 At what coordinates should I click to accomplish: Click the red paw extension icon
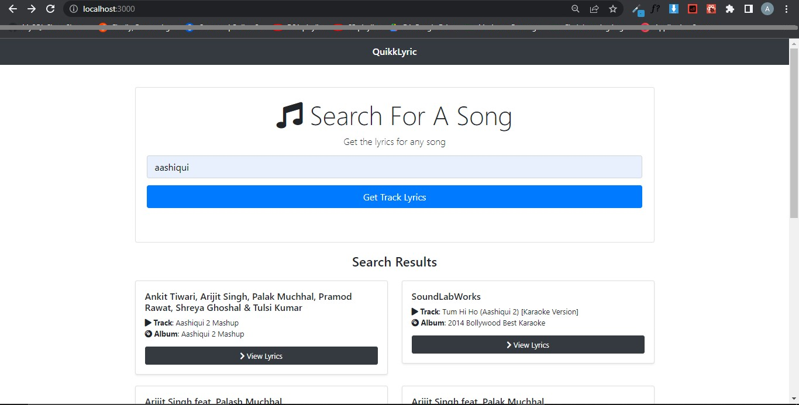(x=710, y=9)
